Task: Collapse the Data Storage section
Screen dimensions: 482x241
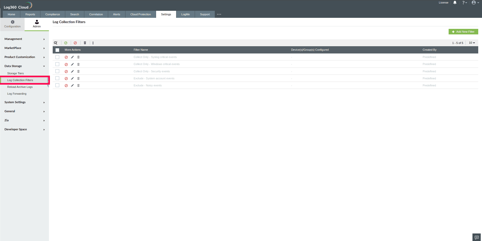Action: pos(24,66)
